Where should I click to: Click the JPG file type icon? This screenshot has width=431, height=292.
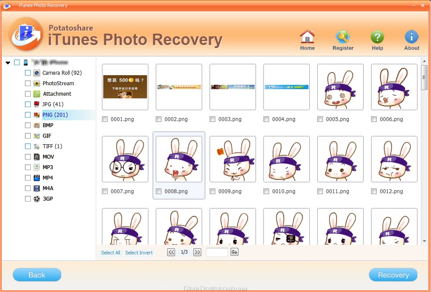[37, 104]
